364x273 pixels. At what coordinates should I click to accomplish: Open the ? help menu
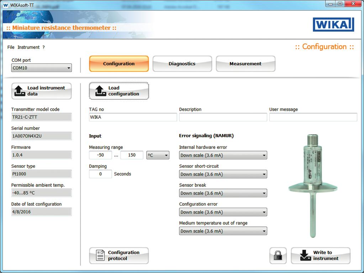43,47
